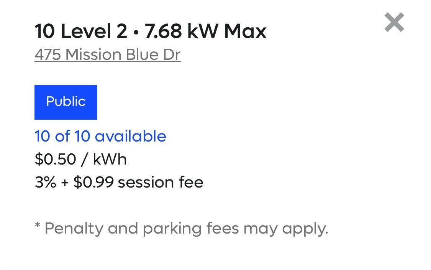Select the Public access badge
The height and width of the screenshot is (270, 431).
click(66, 102)
